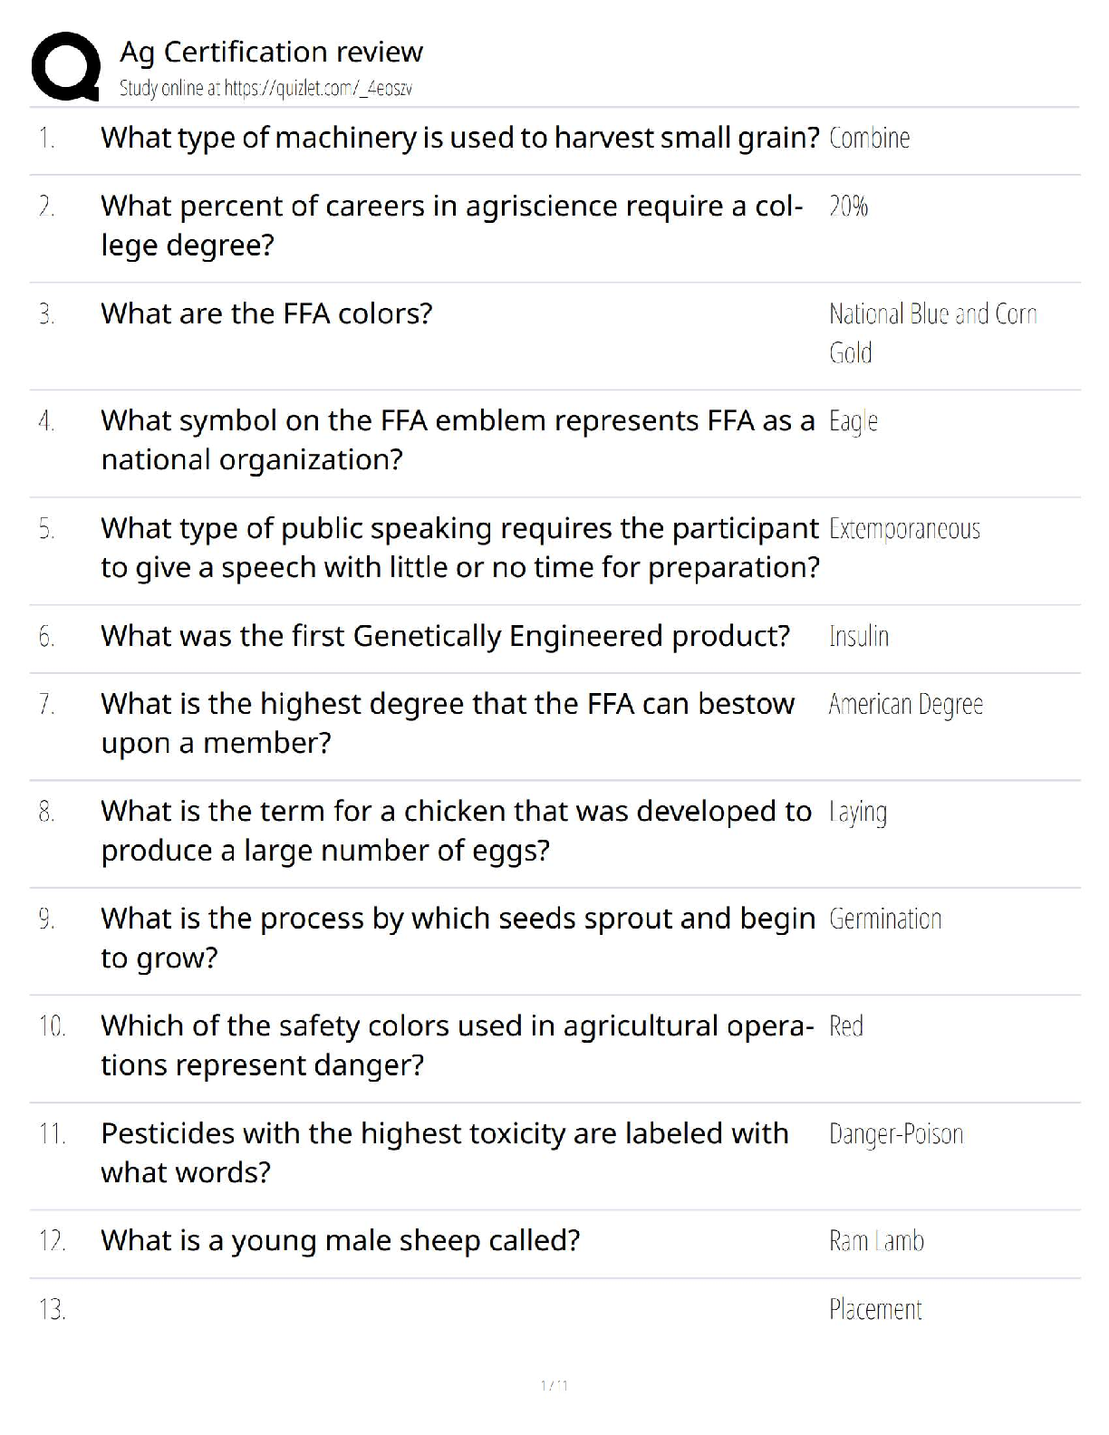Click the answer Extemporaneous

[x=904, y=529]
